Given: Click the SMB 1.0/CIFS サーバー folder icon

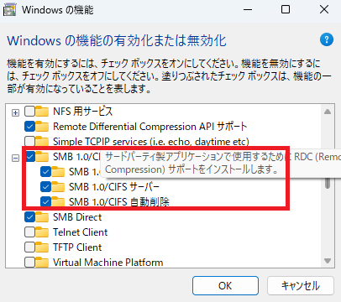Looking at the screenshot, I should click(58, 187).
